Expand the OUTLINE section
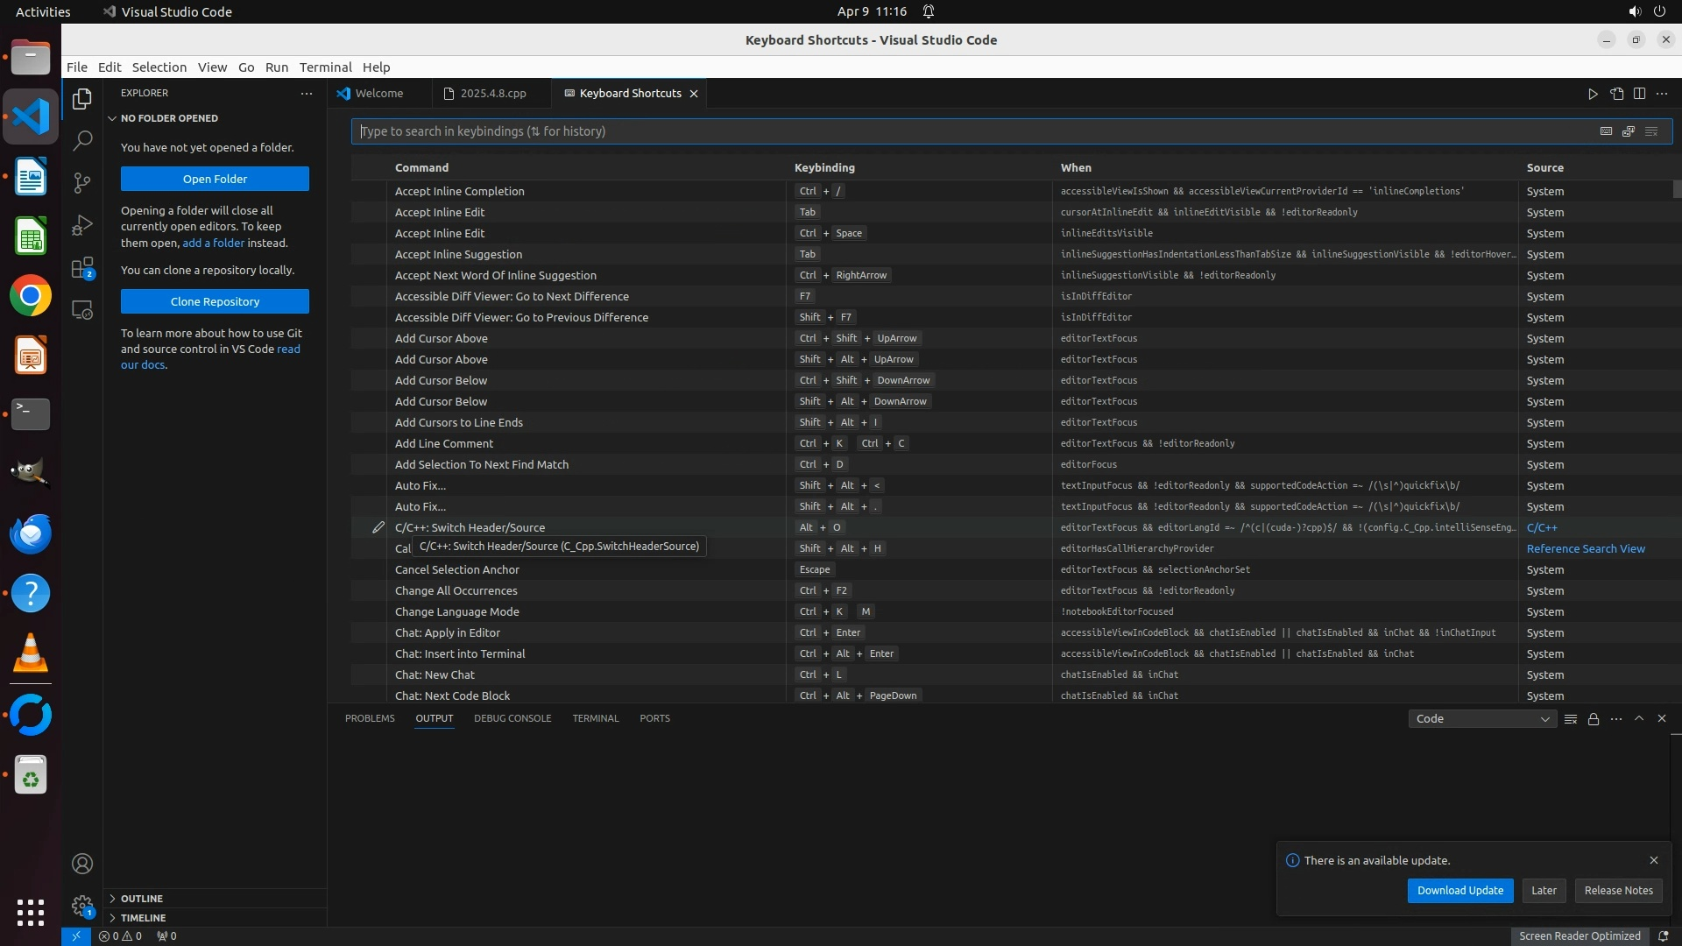1682x946 pixels. coord(142,899)
